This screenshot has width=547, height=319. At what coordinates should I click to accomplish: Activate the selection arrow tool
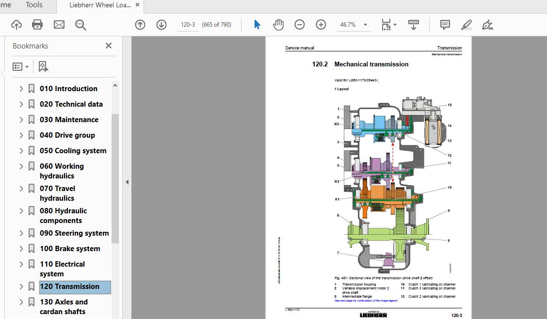click(257, 24)
